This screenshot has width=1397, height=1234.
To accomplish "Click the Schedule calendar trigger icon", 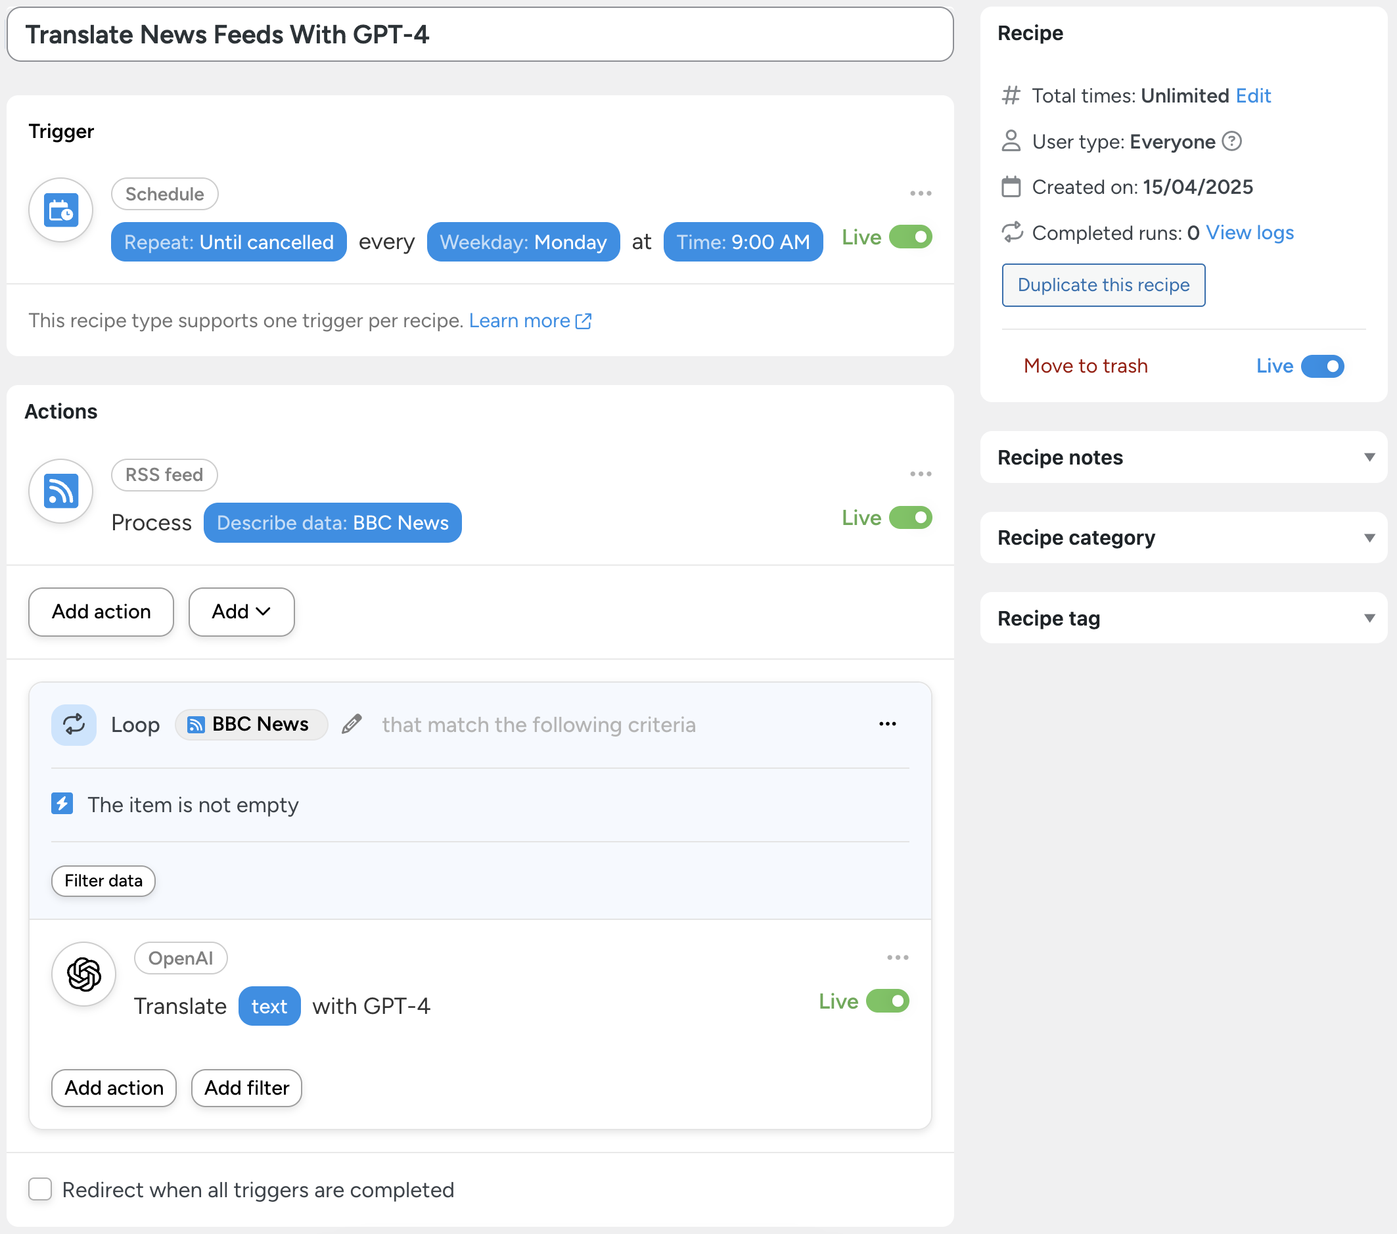I will click(x=61, y=210).
